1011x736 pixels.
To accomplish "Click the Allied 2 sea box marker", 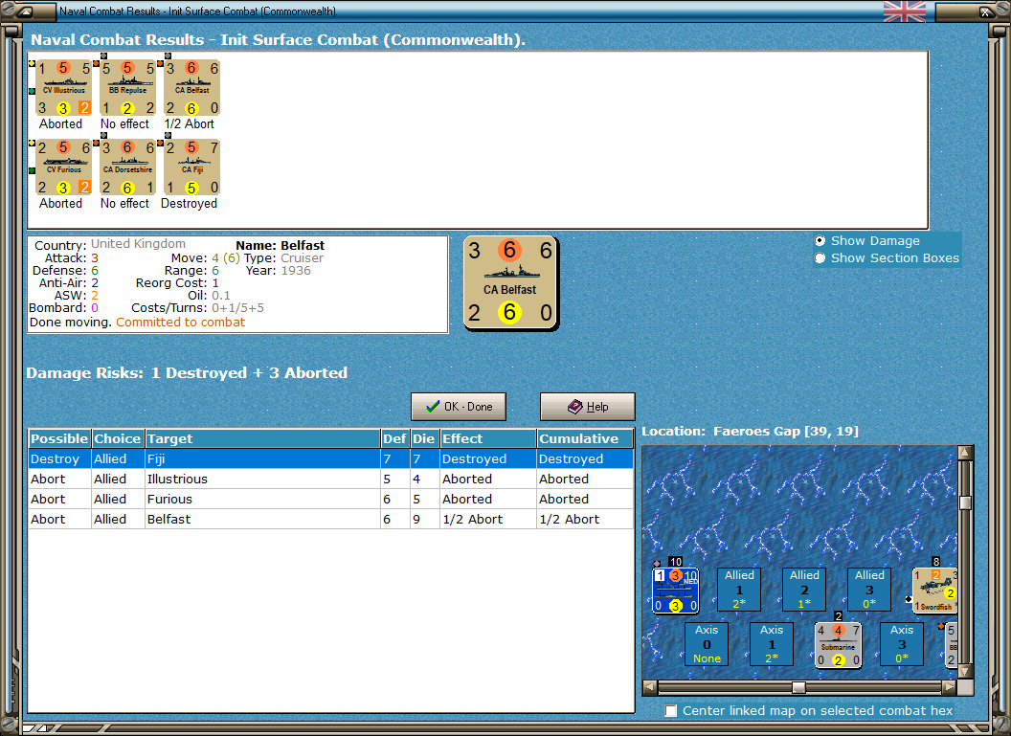I will [804, 589].
